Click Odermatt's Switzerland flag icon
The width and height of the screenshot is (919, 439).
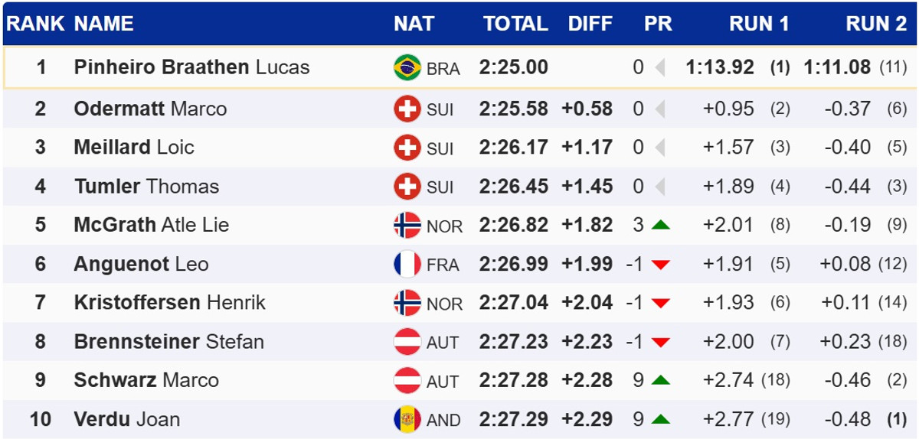click(x=407, y=109)
